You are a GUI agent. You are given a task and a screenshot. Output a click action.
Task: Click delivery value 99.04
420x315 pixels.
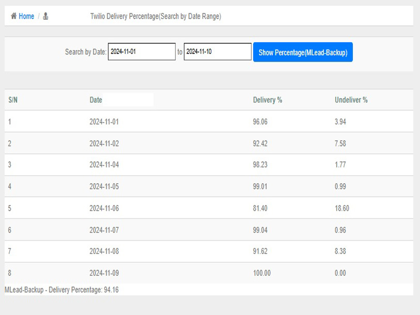click(260, 230)
